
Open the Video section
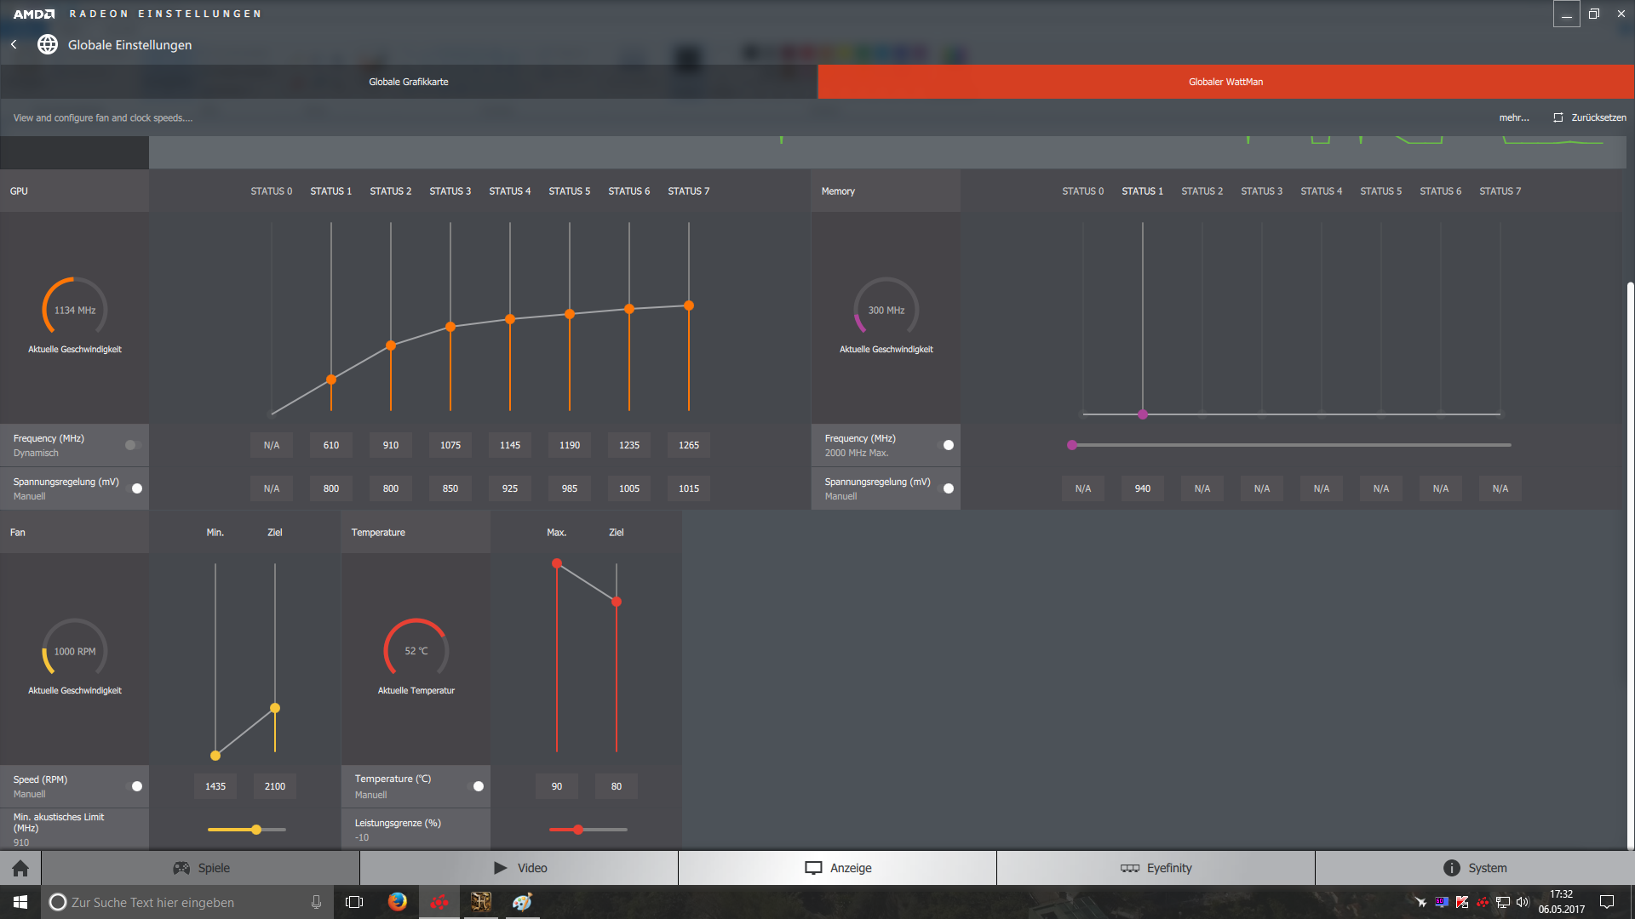pos(519,868)
